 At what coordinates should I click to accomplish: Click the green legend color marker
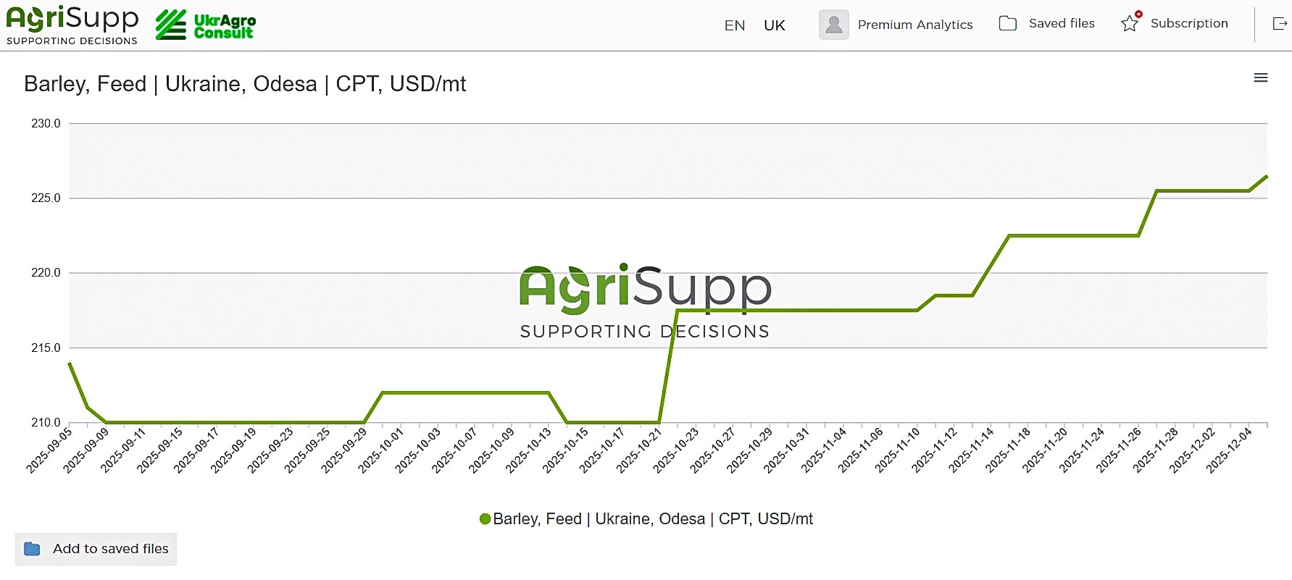point(485,519)
